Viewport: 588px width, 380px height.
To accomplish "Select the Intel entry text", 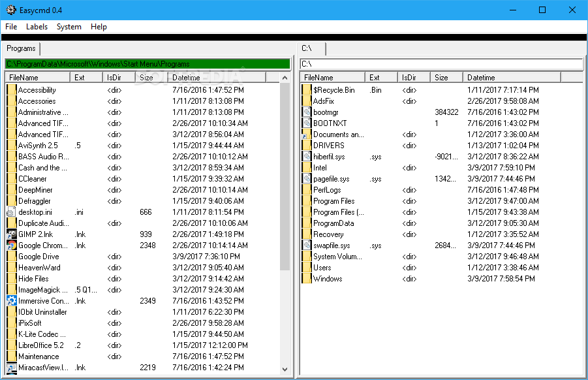I will point(320,168).
